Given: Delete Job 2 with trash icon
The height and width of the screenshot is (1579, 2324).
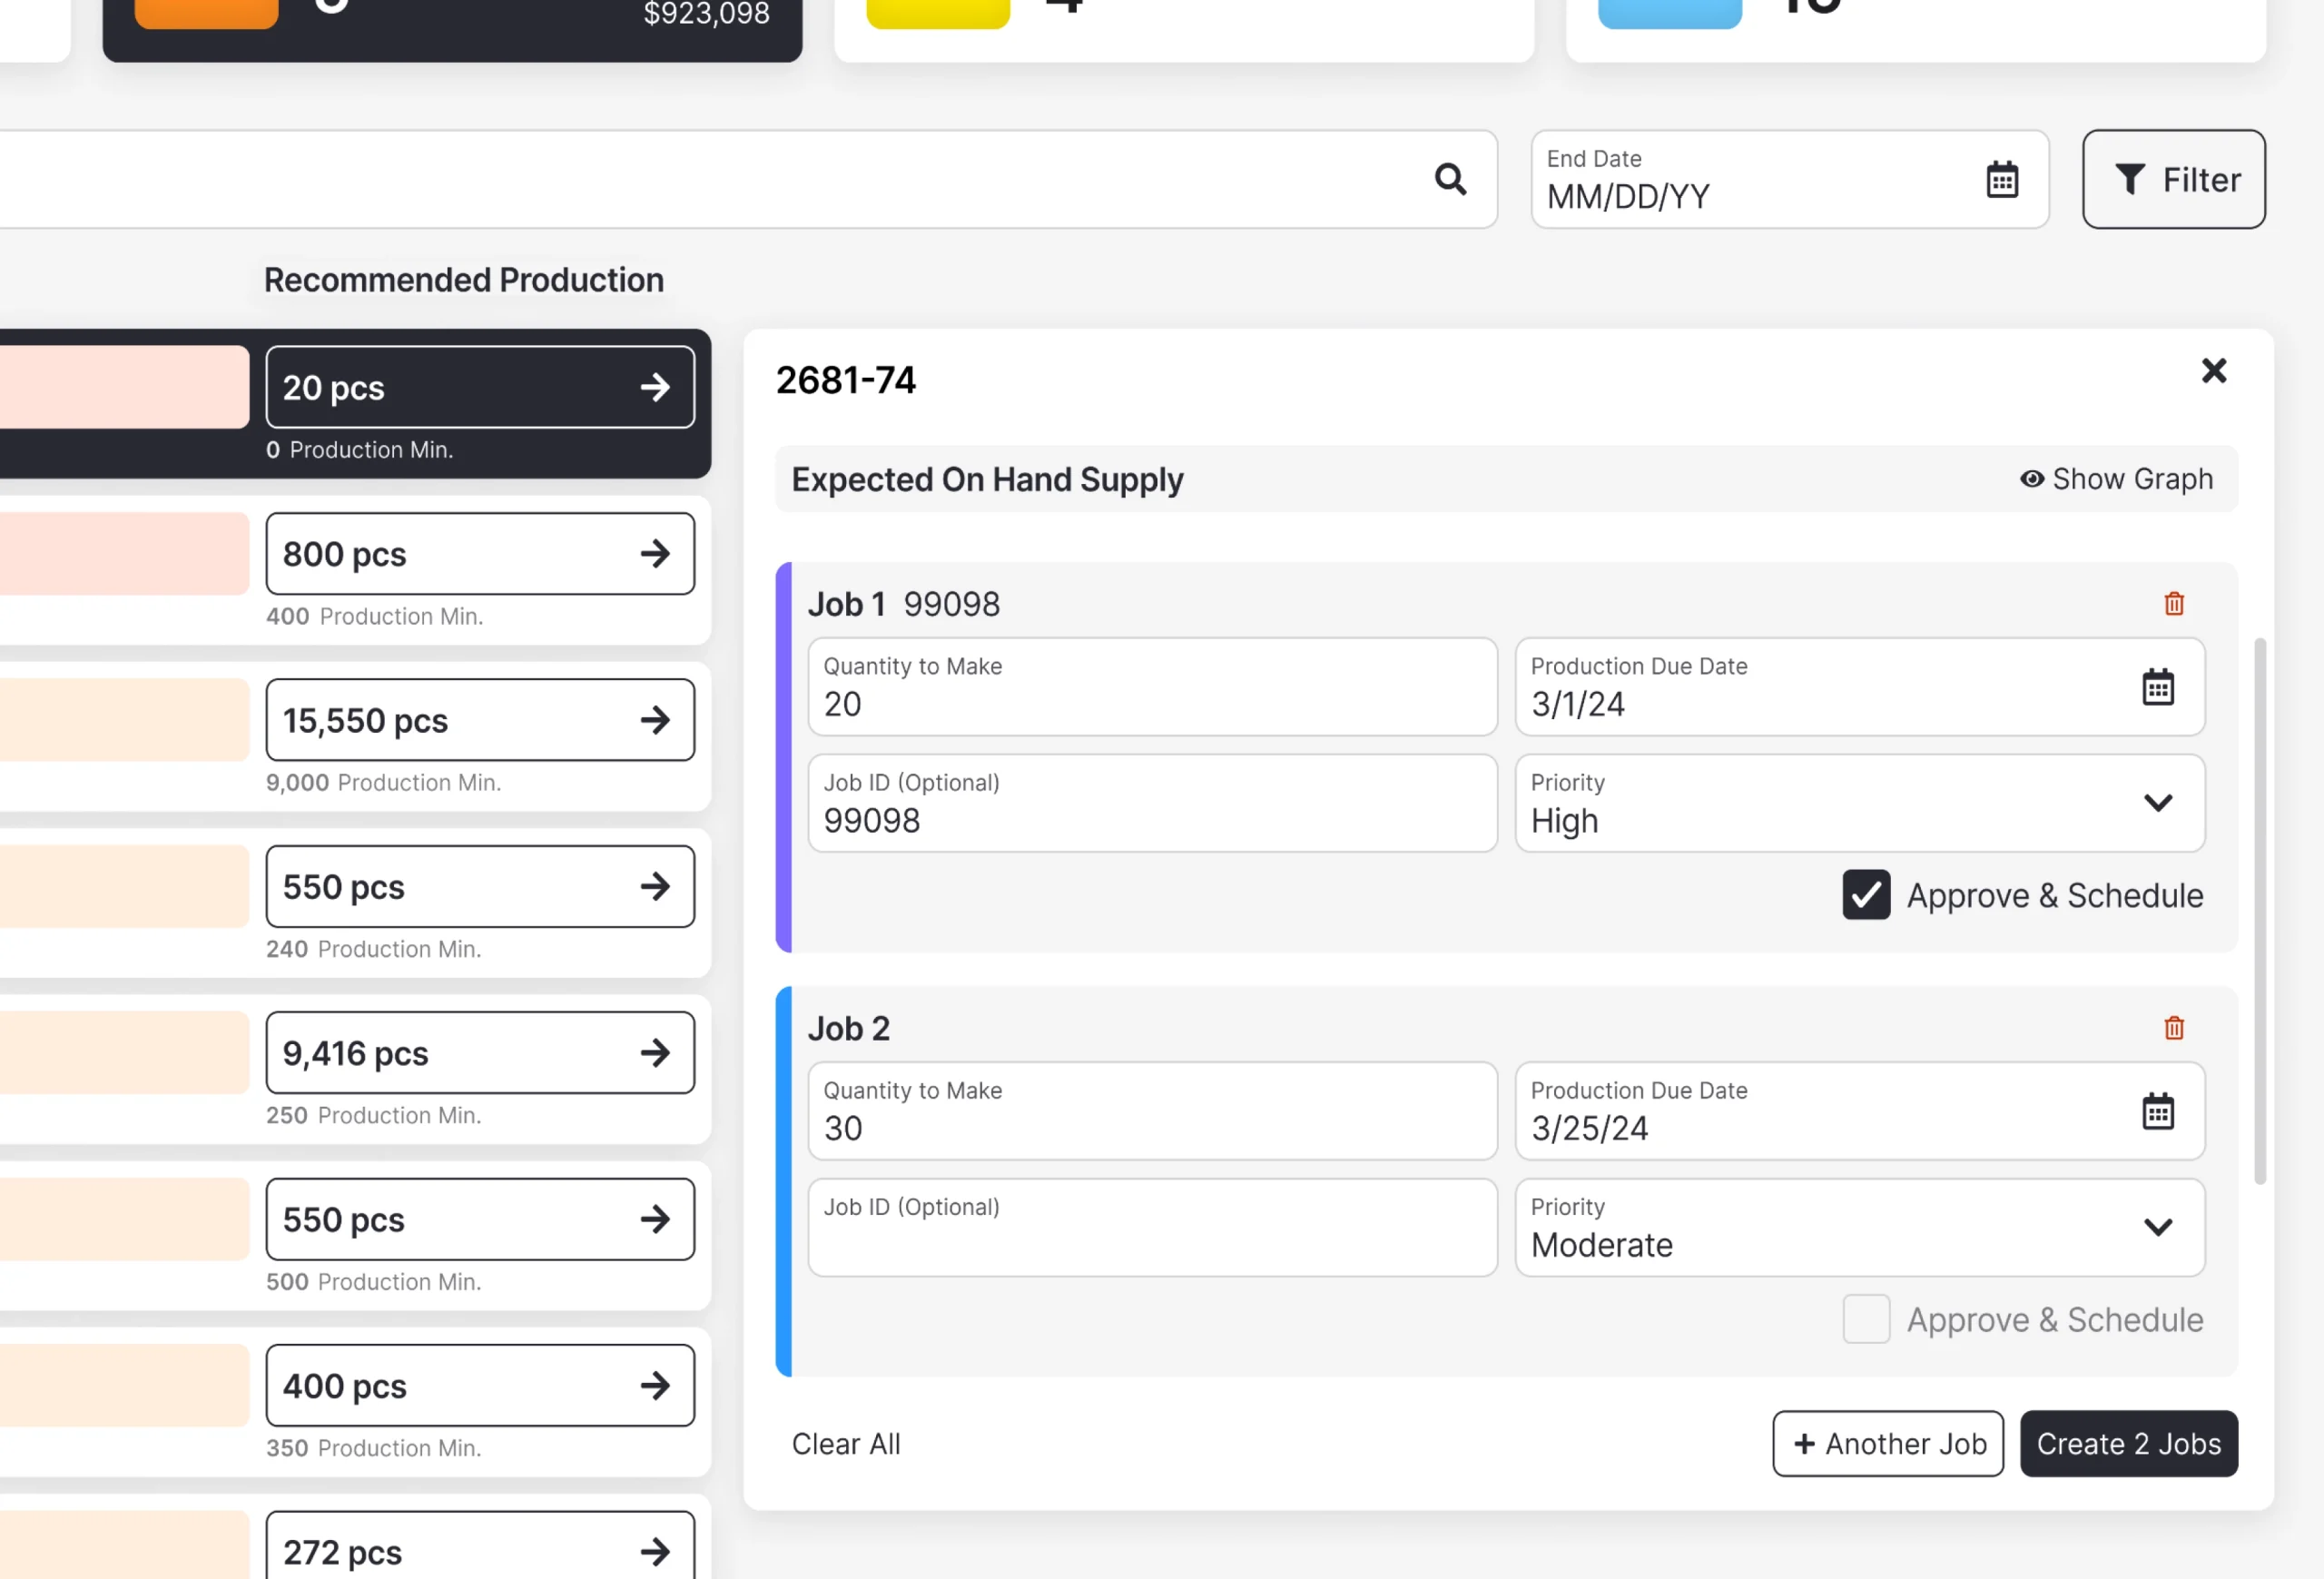Looking at the screenshot, I should [x=2174, y=1027].
